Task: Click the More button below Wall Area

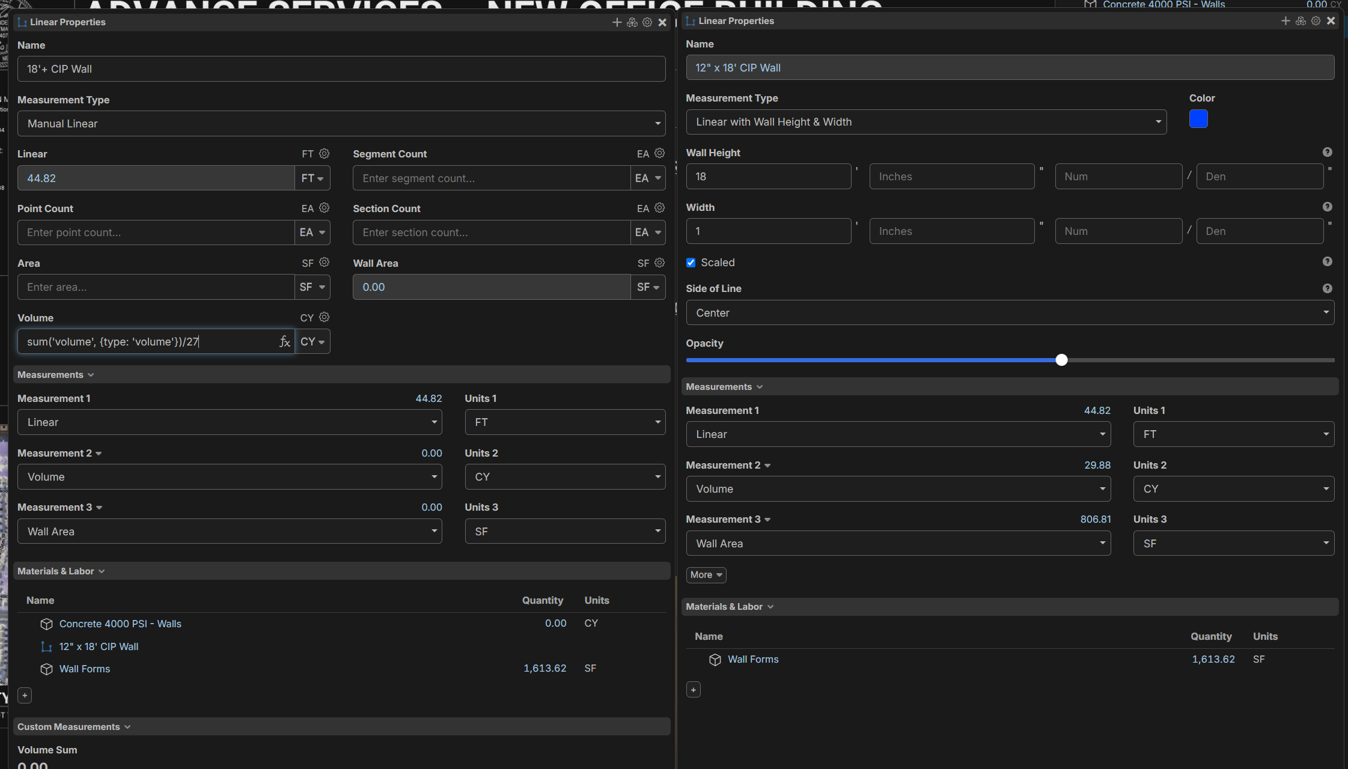Action: point(706,575)
